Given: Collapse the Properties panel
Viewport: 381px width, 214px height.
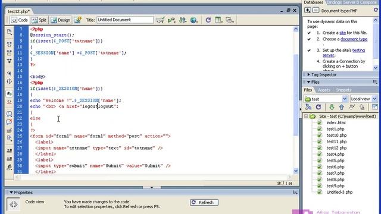Looking at the screenshot, I should point(11,193).
